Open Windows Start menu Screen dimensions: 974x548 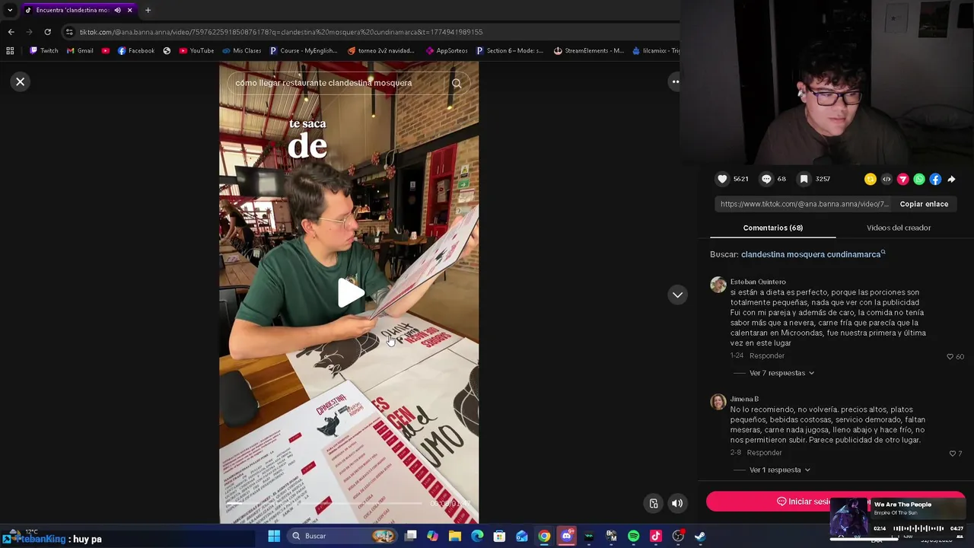(x=274, y=536)
